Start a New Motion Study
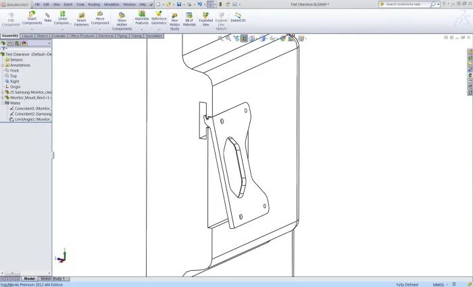This screenshot has width=473, height=287. click(174, 20)
